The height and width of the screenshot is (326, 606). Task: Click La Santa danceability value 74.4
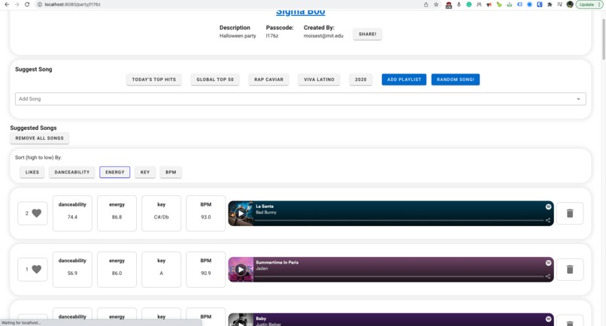pos(72,217)
